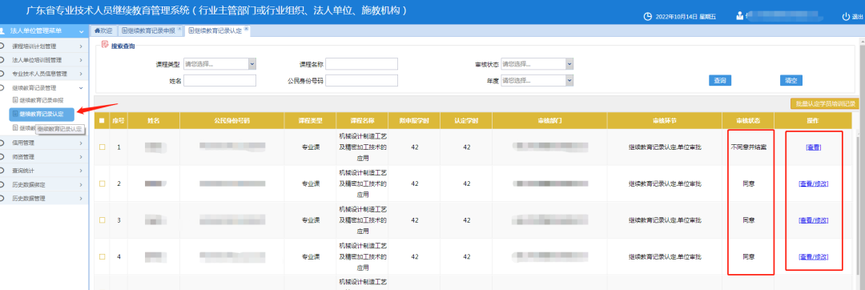Click circle icon beside 历史数据管理
Screen dimensions: 865x290
[x=2, y=199]
